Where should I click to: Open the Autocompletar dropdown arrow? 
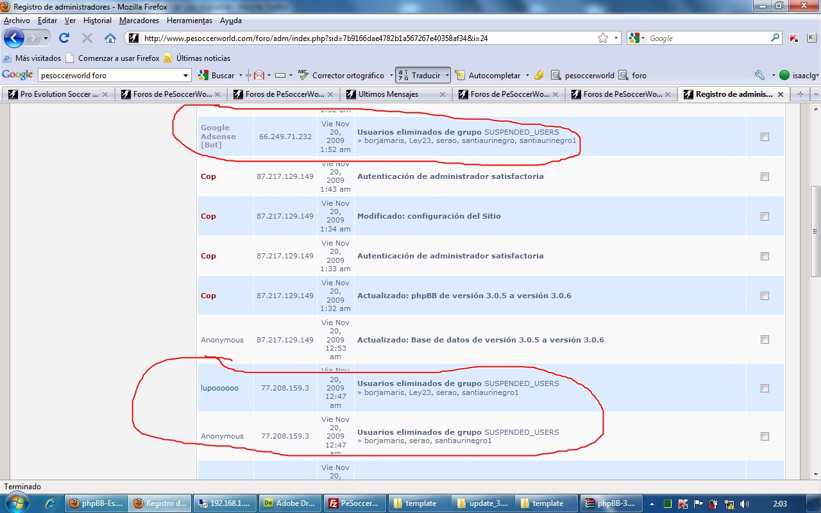click(x=527, y=75)
